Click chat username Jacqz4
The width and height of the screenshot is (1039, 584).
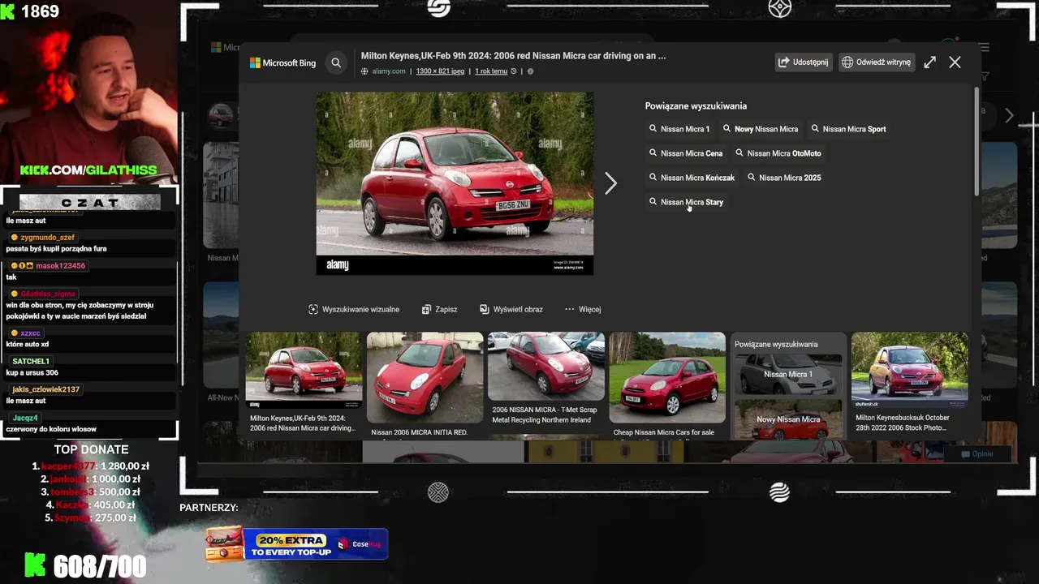[x=25, y=418]
